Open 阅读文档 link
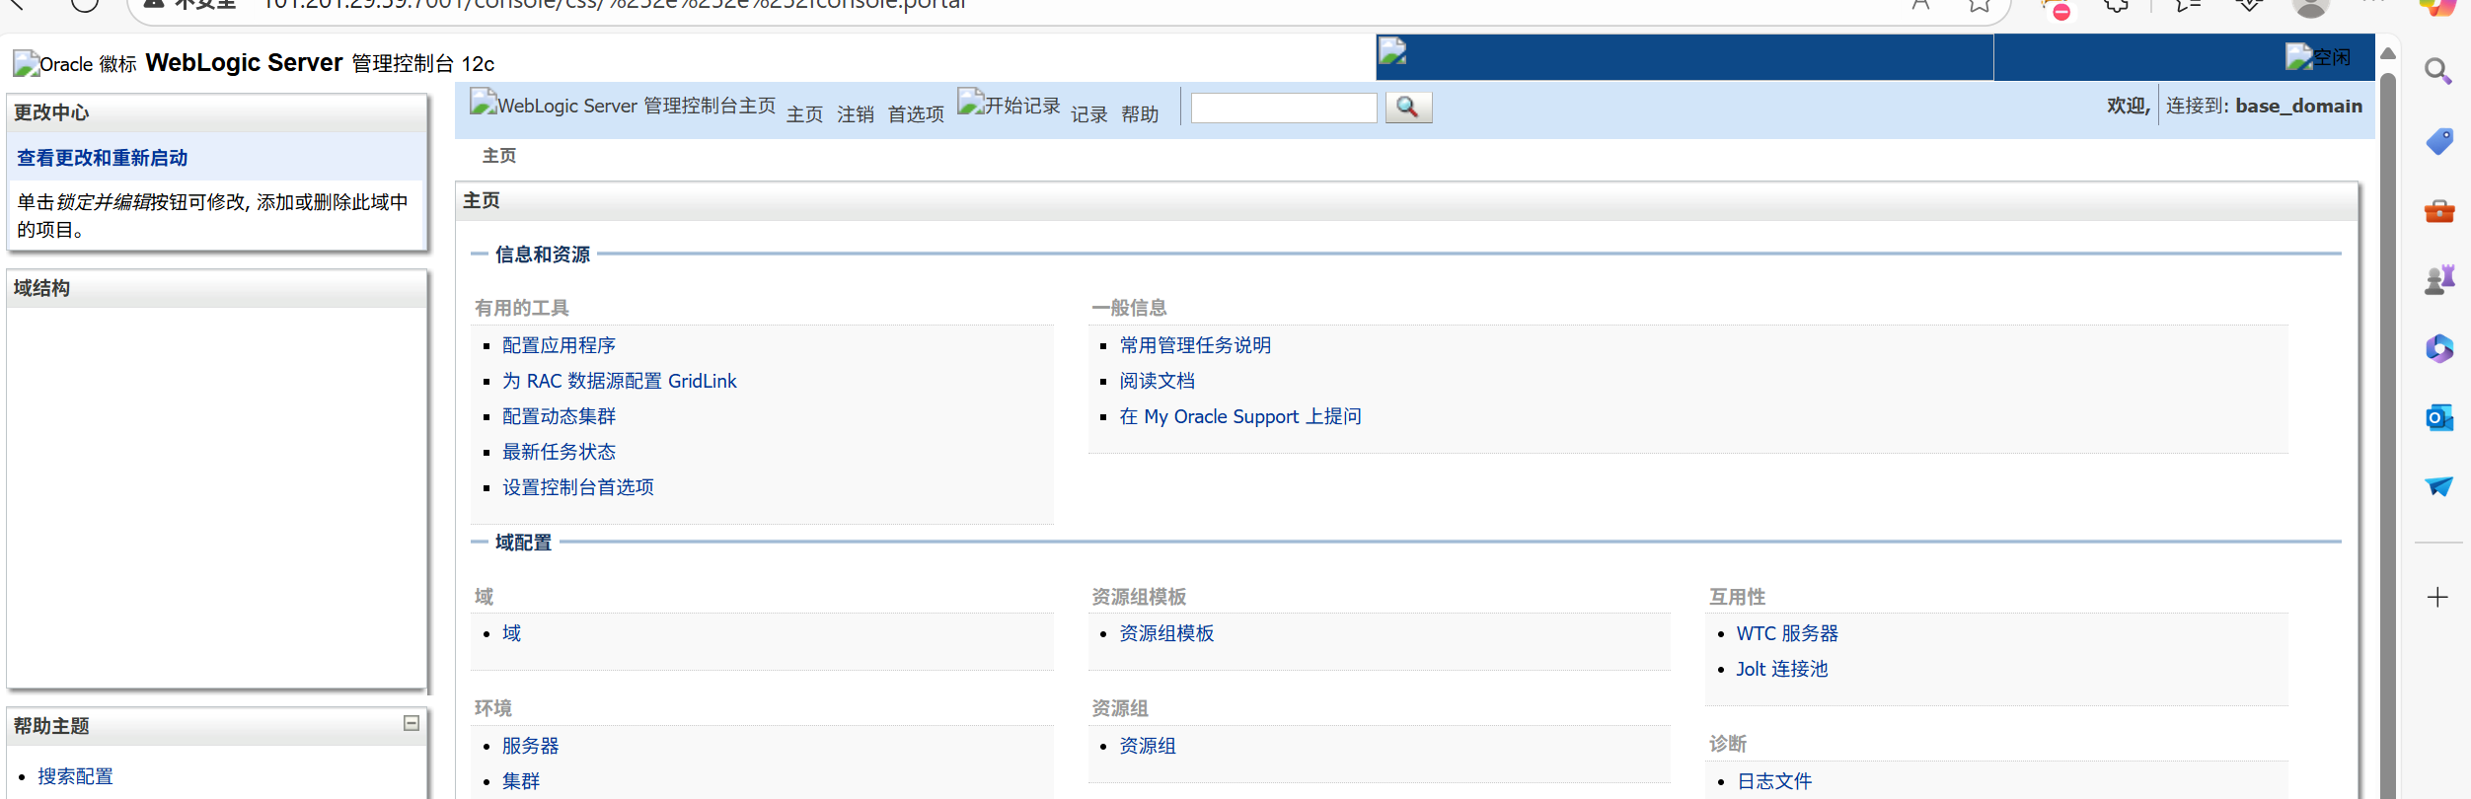Screen dimensions: 2471x799 pos(1157,381)
